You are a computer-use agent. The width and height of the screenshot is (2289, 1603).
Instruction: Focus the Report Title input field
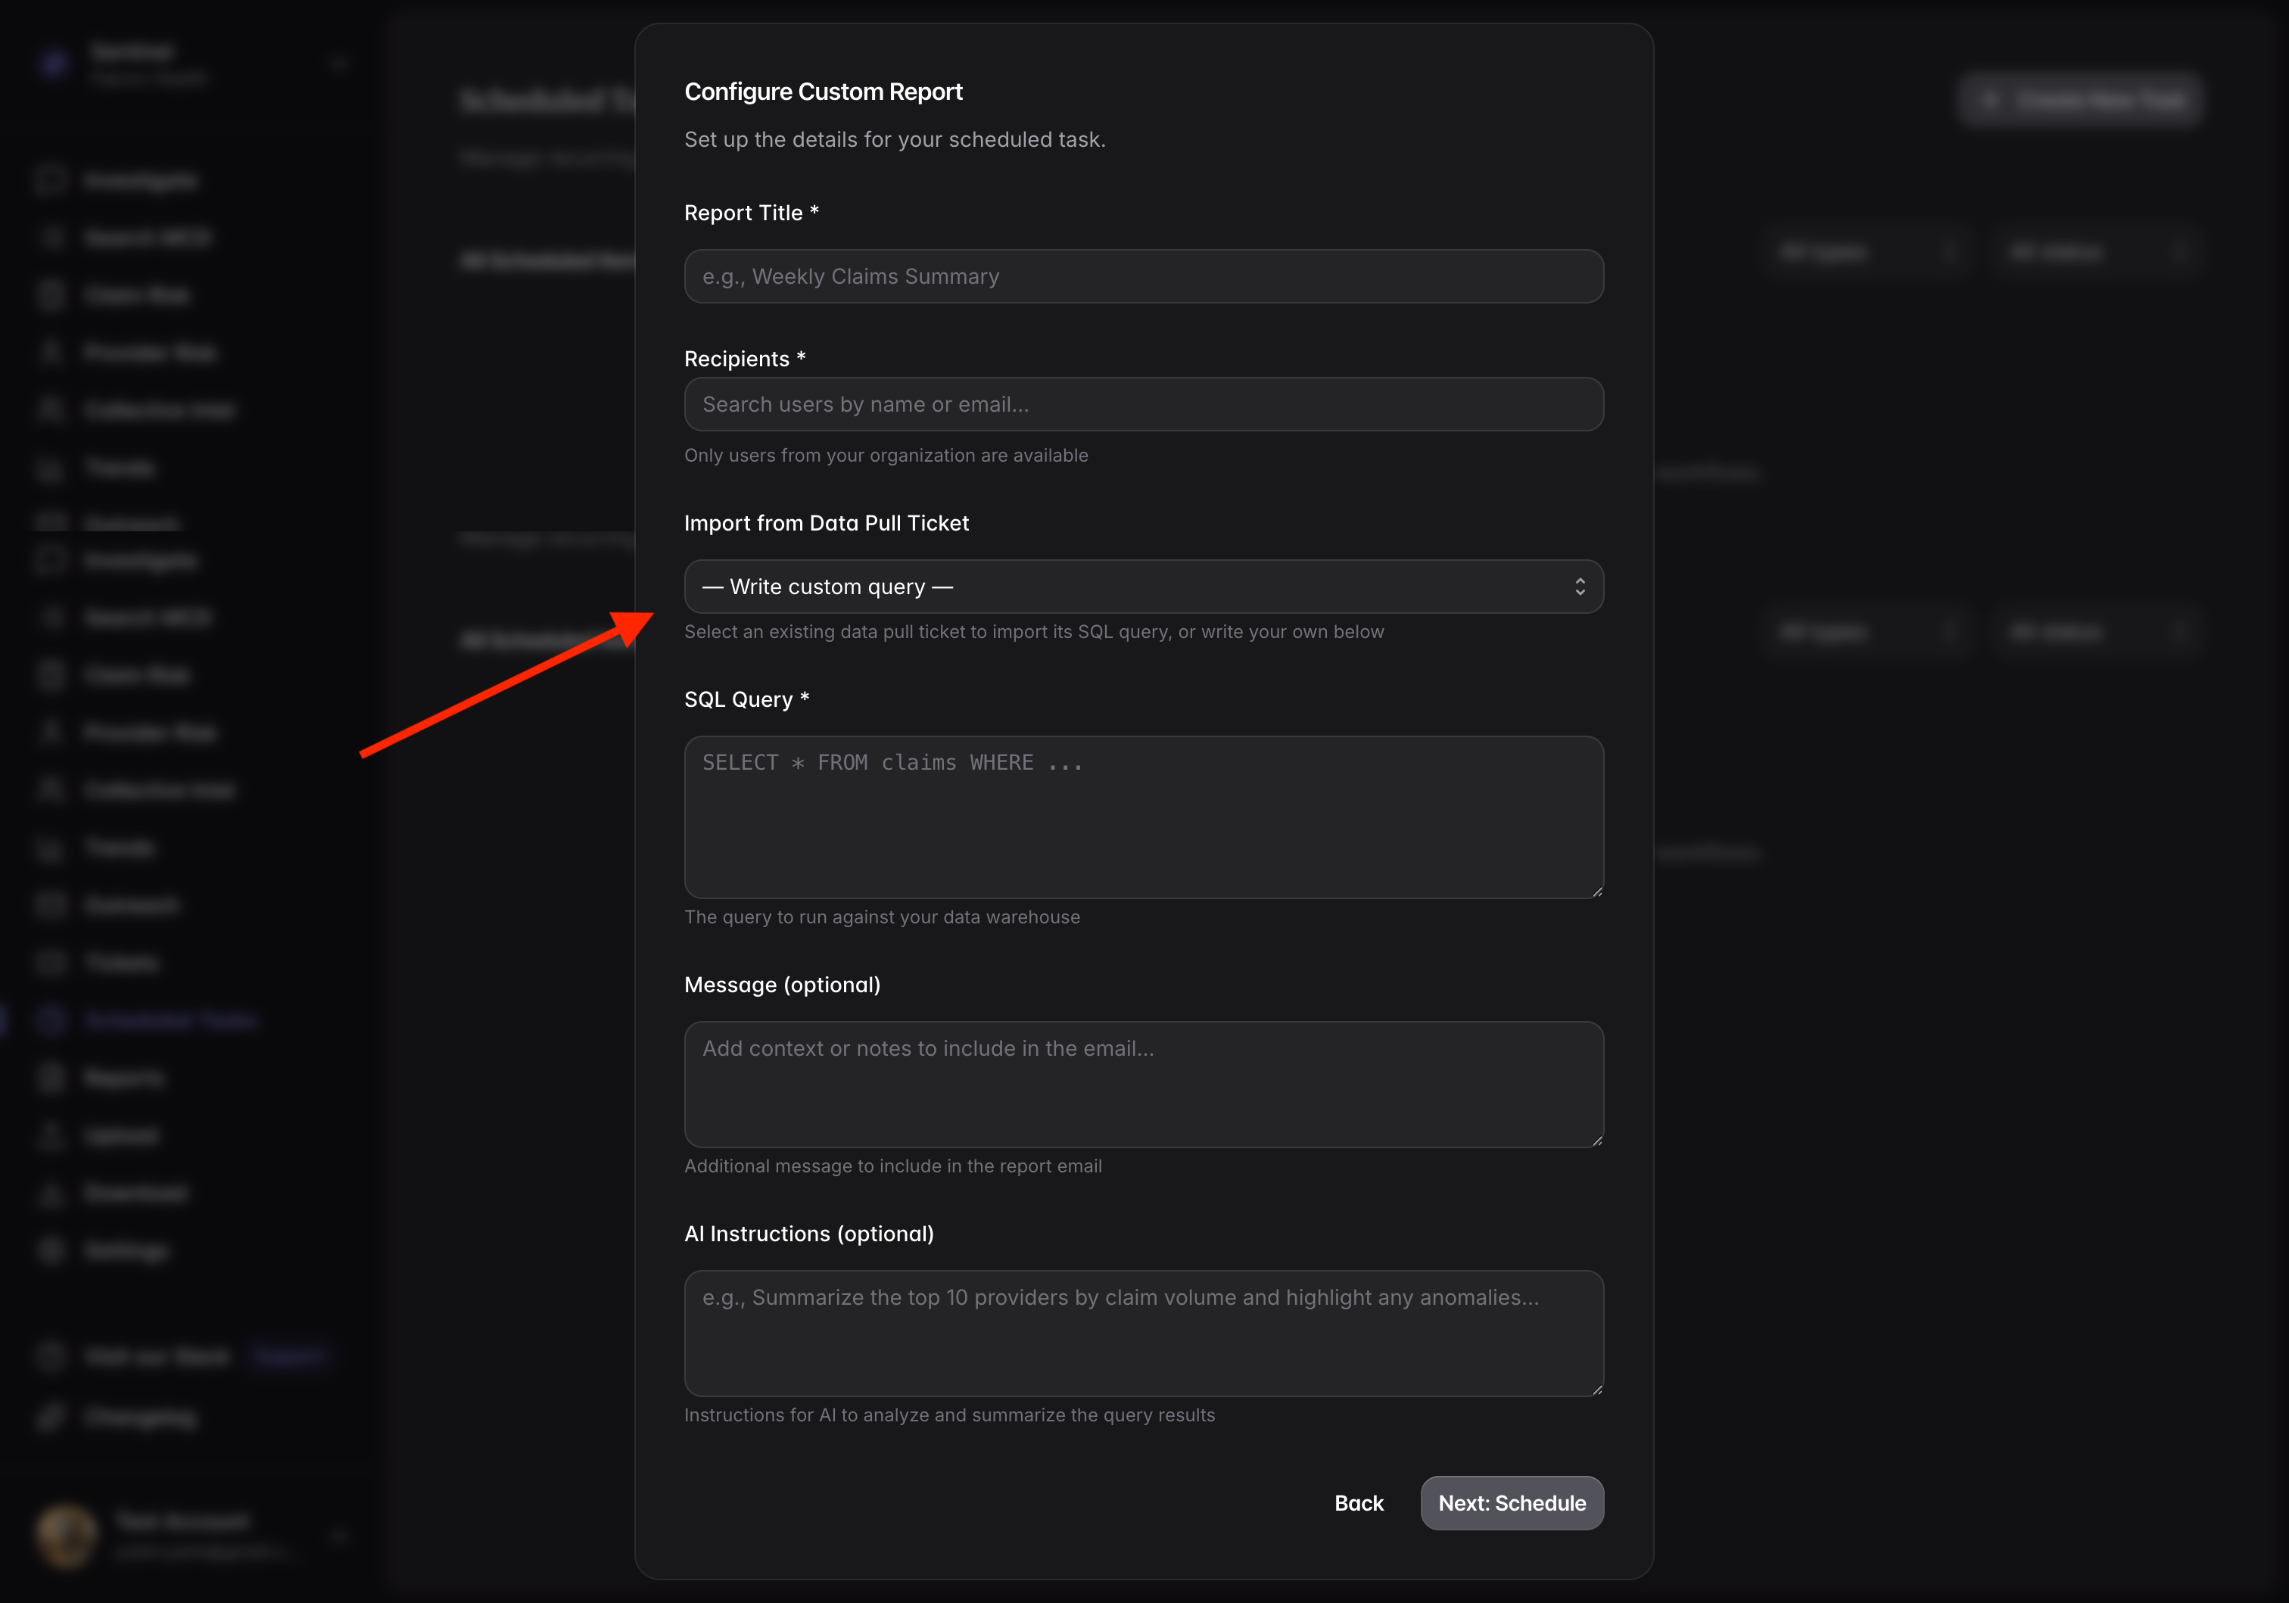(1142, 276)
